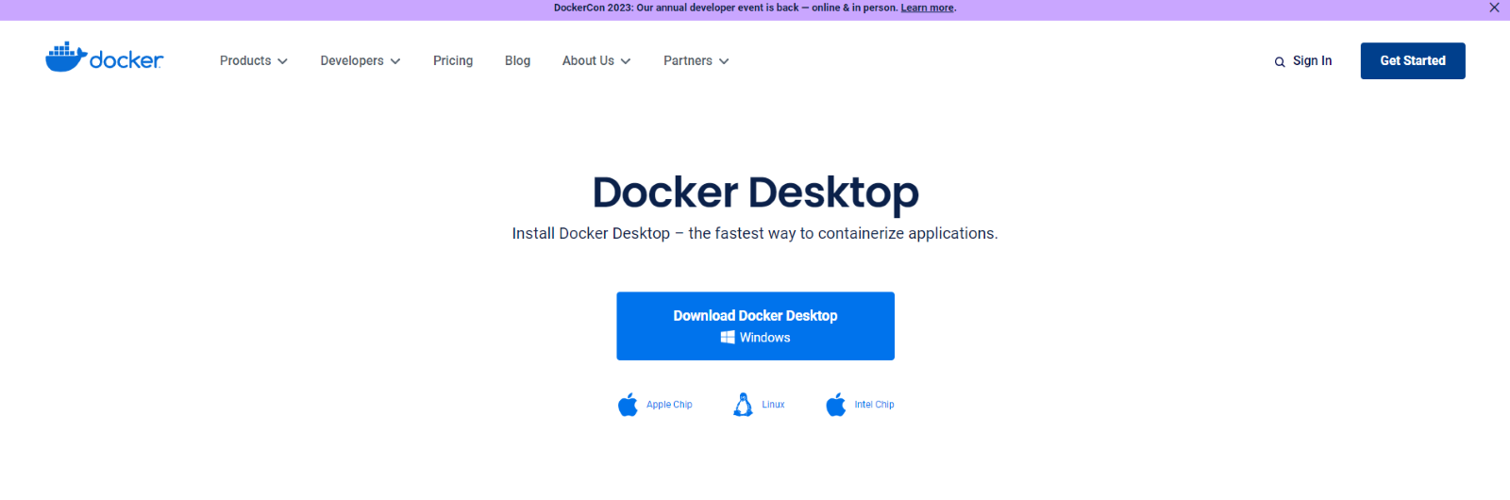Expand the Developers dropdown chevron
The width and height of the screenshot is (1510, 500).
[395, 61]
